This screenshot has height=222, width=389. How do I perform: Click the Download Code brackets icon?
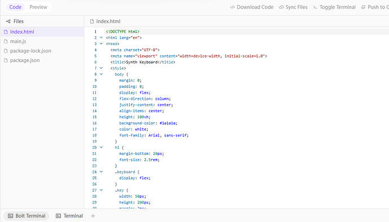point(232,7)
